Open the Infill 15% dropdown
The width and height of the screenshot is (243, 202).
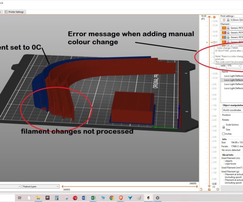click(x=234, y=66)
